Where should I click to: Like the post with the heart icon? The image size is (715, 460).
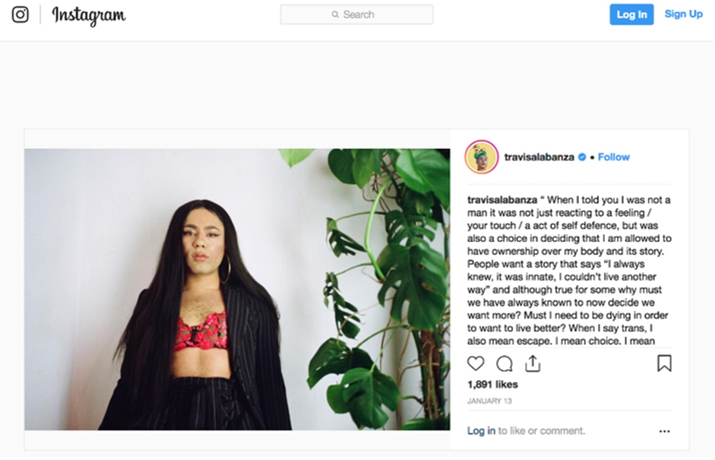click(x=476, y=363)
